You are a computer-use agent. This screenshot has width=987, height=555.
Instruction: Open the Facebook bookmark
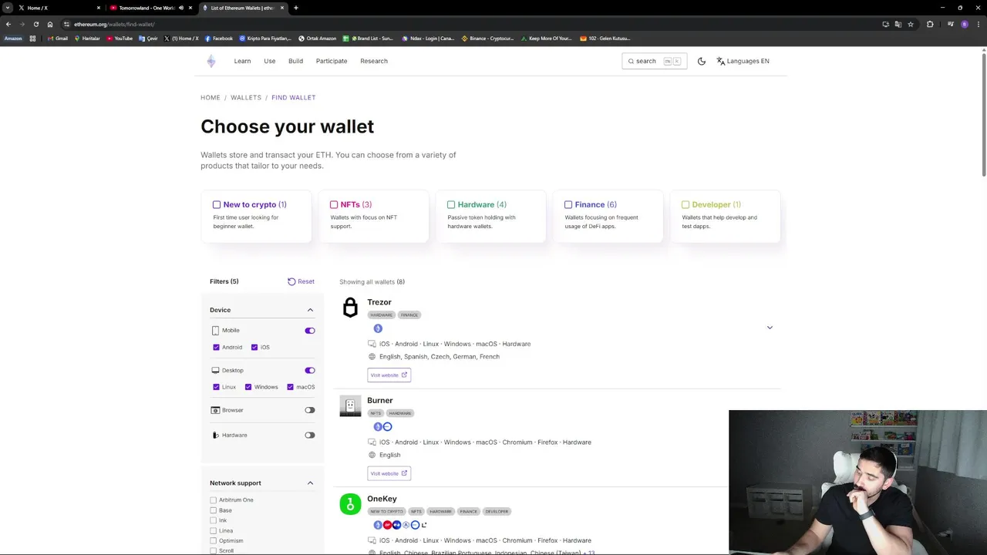point(219,39)
